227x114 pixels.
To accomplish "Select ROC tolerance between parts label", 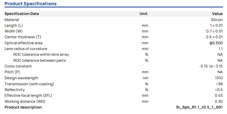I will (x=40, y=60).
